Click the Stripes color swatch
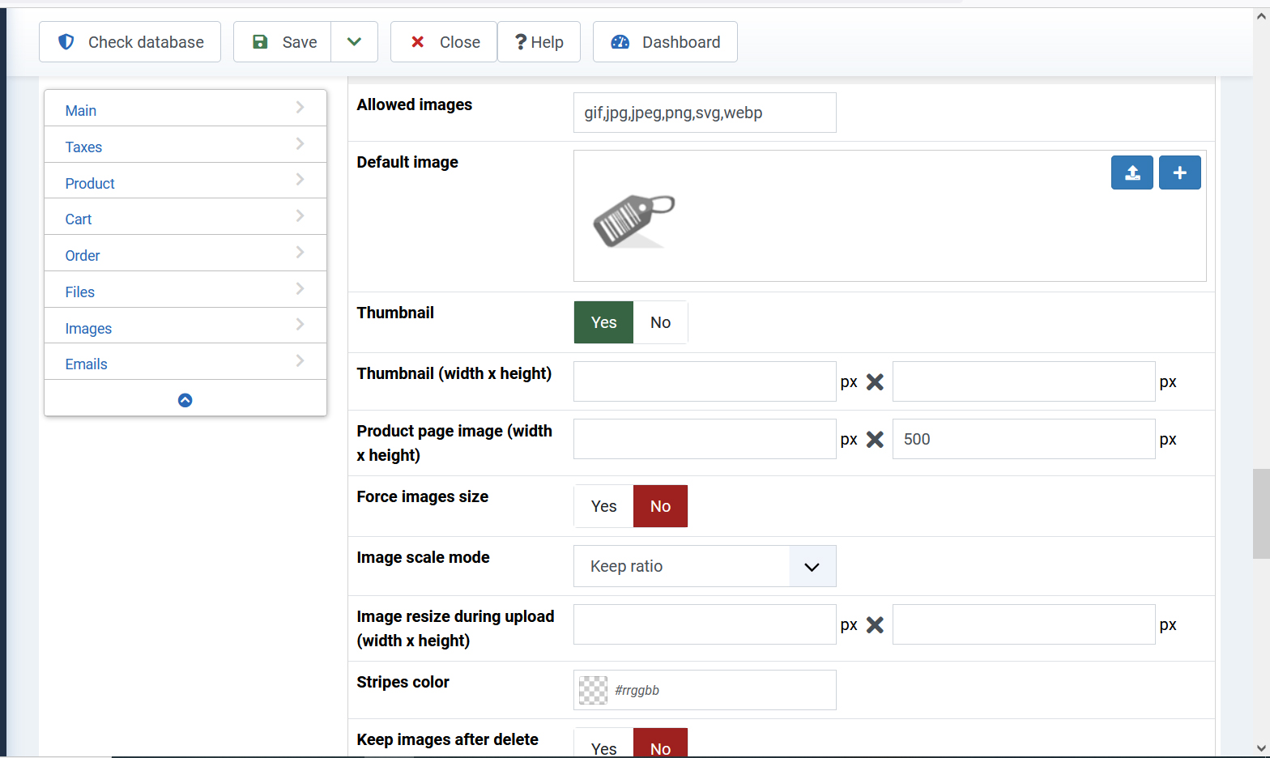The height and width of the screenshot is (758, 1270). (593, 690)
